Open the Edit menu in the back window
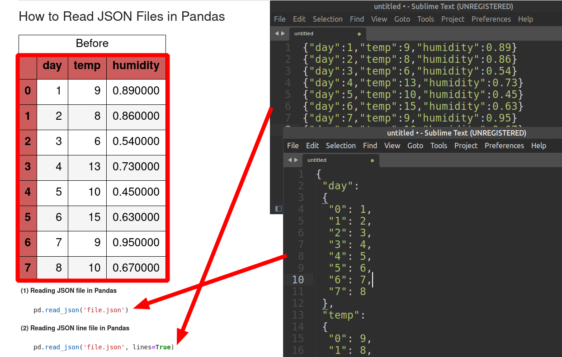 [299, 19]
